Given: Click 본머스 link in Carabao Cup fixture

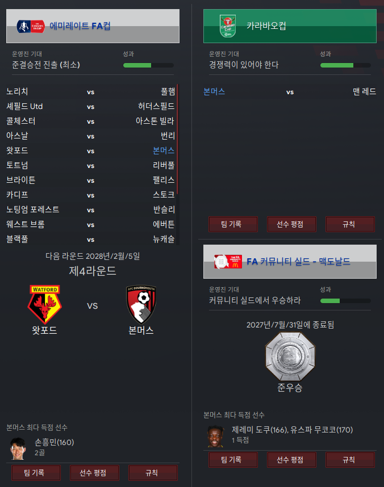Looking at the screenshot, I should [214, 91].
